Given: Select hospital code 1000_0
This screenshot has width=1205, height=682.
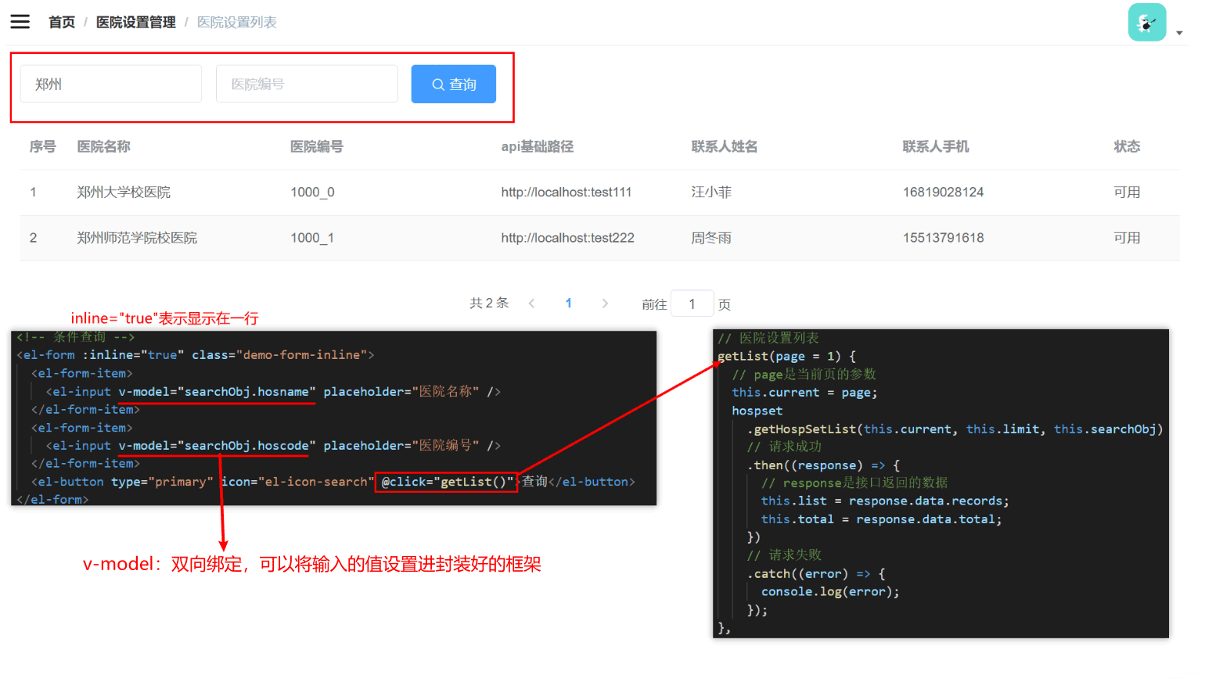Looking at the screenshot, I should 313,192.
